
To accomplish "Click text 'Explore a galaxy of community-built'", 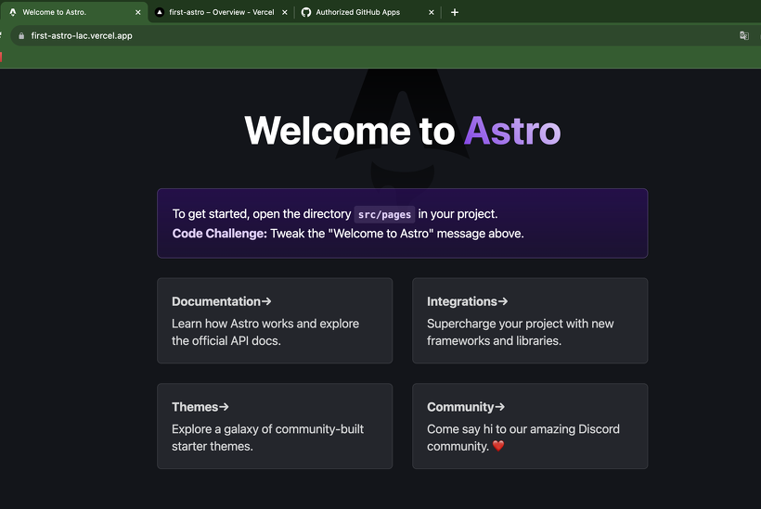I will point(267,429).
